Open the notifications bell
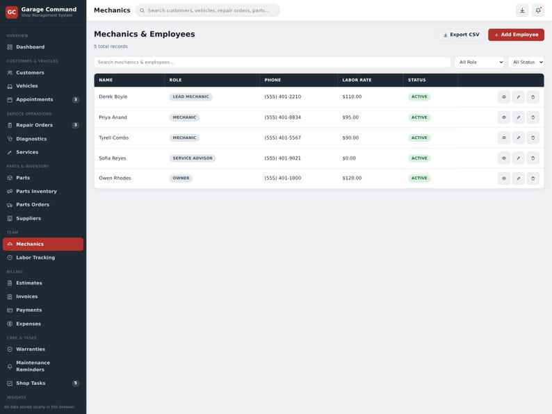 coord(538,10)
